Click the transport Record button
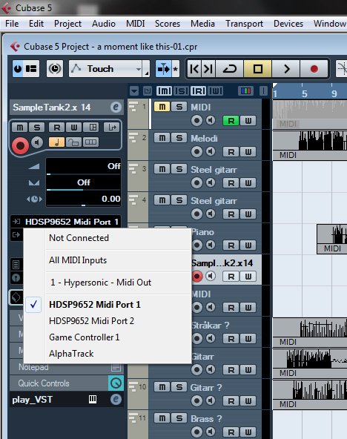347x439 pixels. 314,68
